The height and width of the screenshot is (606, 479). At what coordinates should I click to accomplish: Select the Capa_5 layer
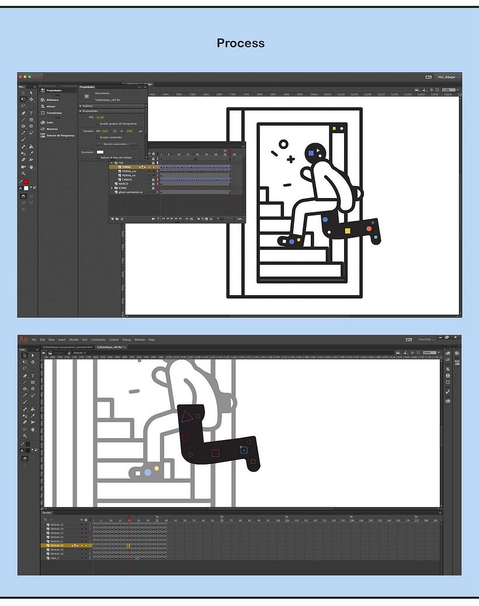click(x=67, y=558)
